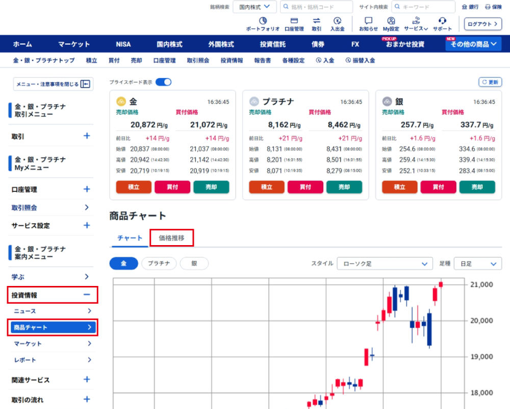This screenshot has height=409, width=510.
Task: Toggle the プライスボード表示 switch off
Action: point(163,82)
